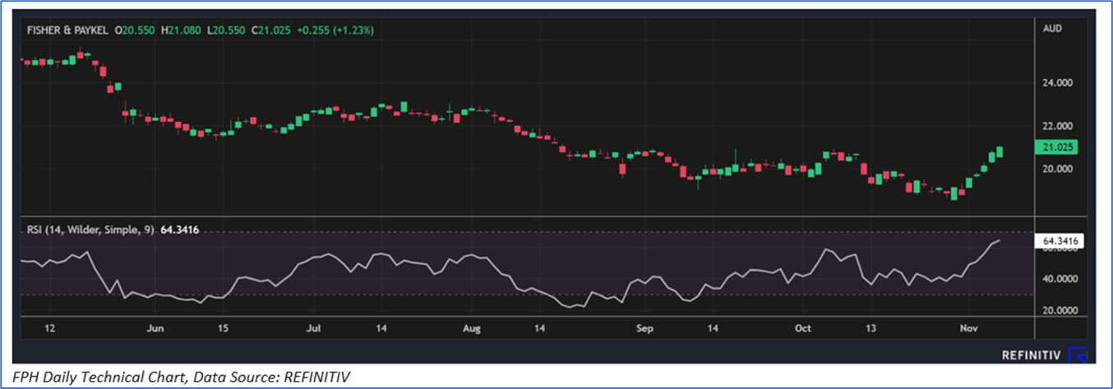Click the REFINITIV brand text
Screen dimensions: 1113x389
point(1032,355)
